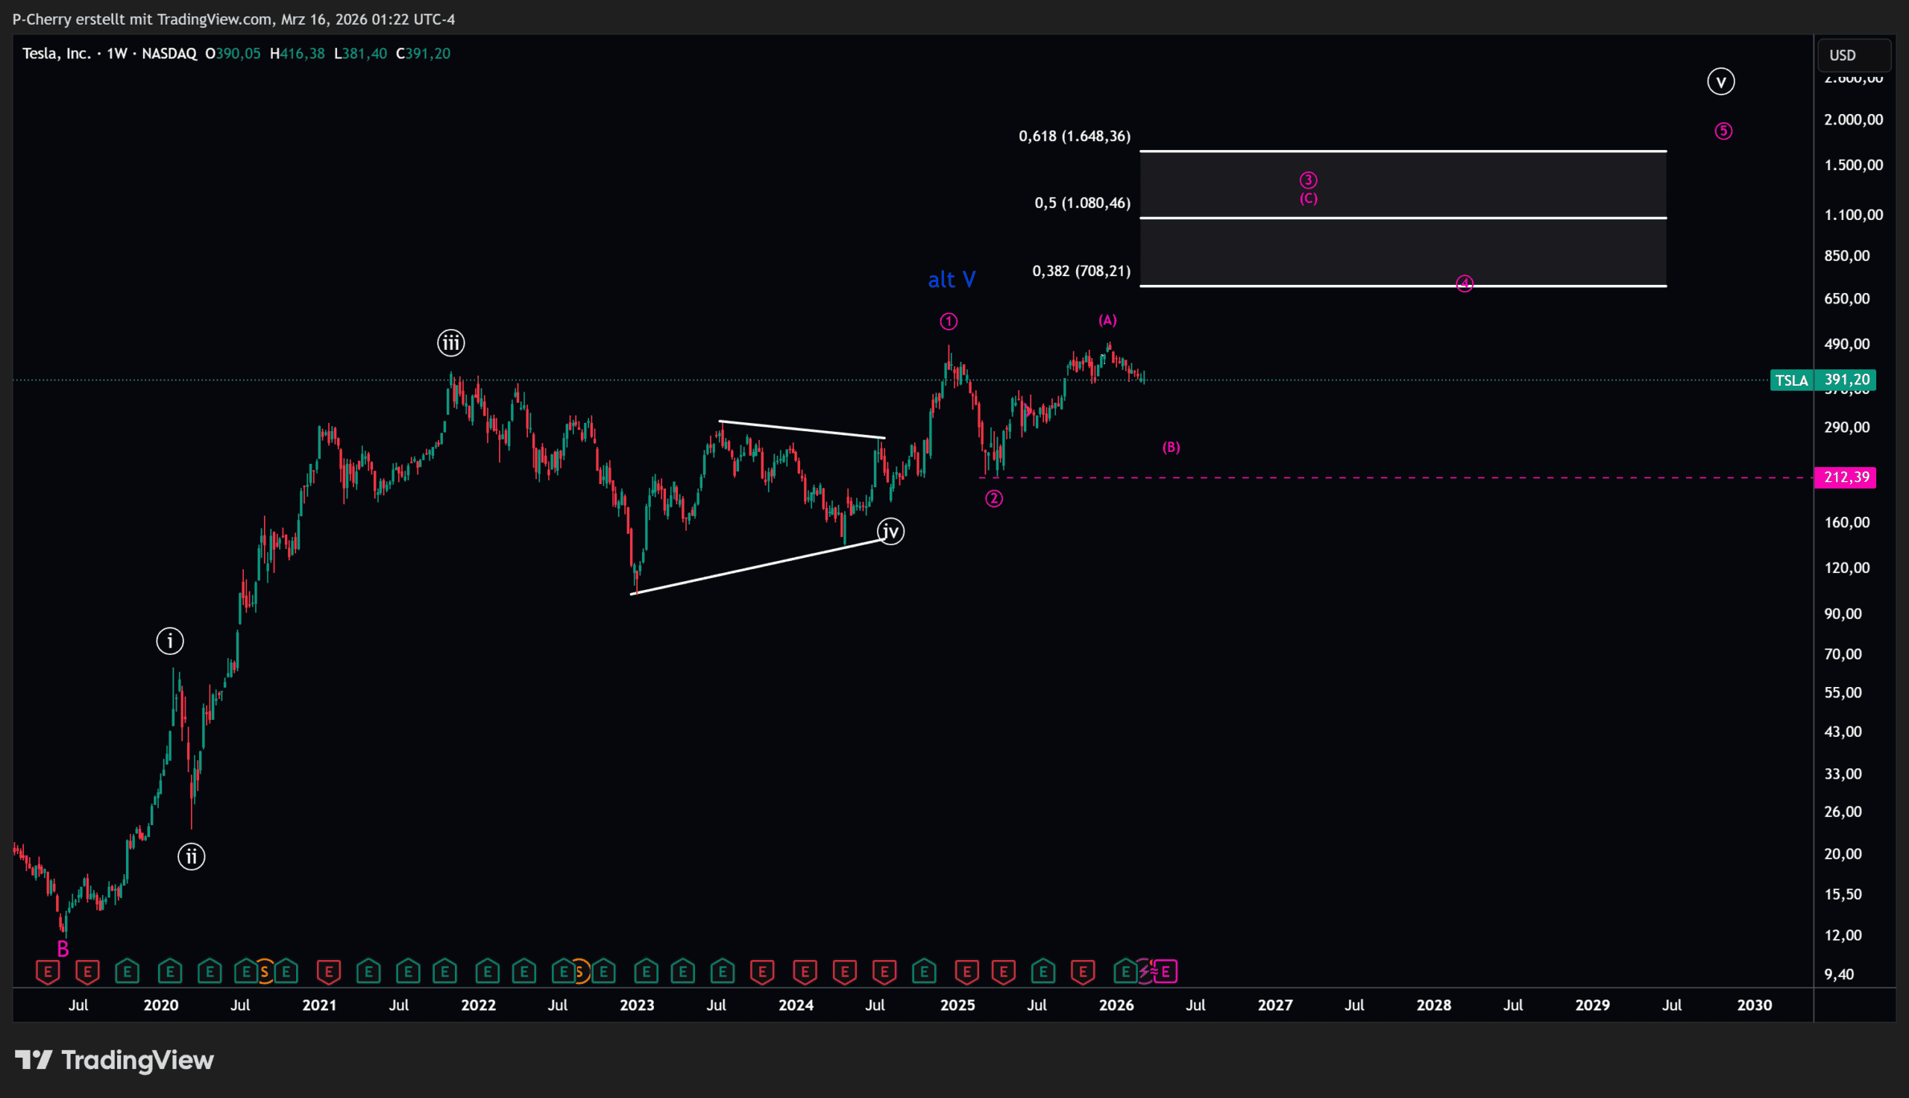Image resolution: width=1909 pixels, height=1098 pixels.
Task: Click the pink upcoming earnings marker
Action: [x=1165, y=971]
